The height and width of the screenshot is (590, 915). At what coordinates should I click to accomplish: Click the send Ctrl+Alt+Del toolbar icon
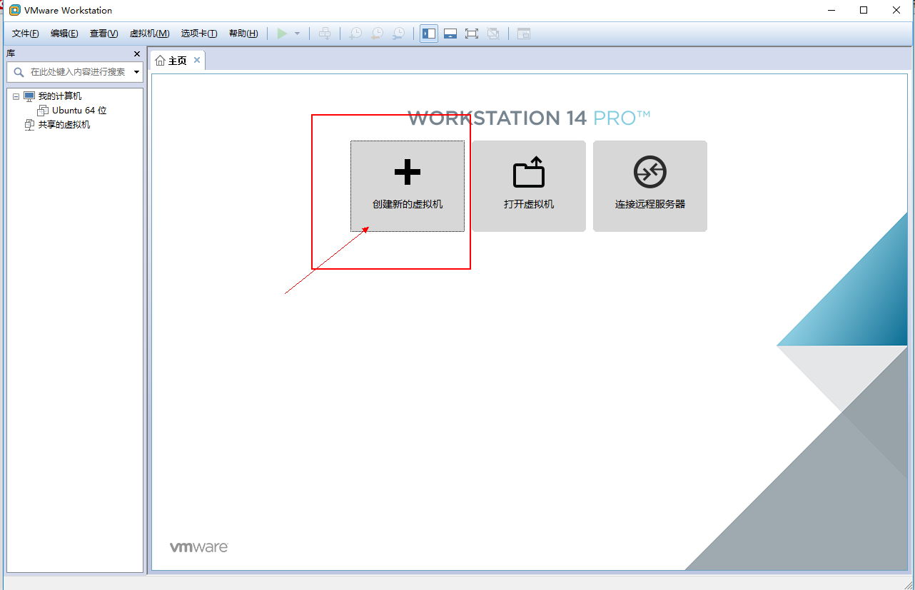[325, 34]
